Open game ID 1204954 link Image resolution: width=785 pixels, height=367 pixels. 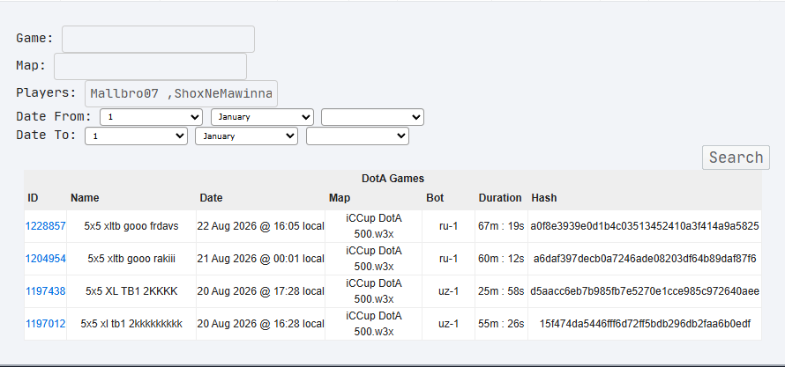click(46, 259)
